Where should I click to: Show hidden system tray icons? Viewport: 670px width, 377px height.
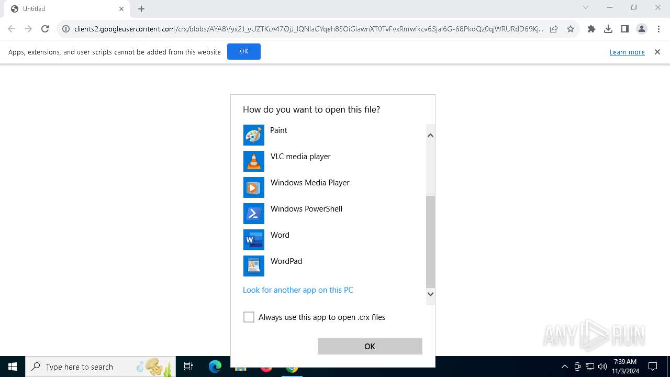[x=565, y=367]
